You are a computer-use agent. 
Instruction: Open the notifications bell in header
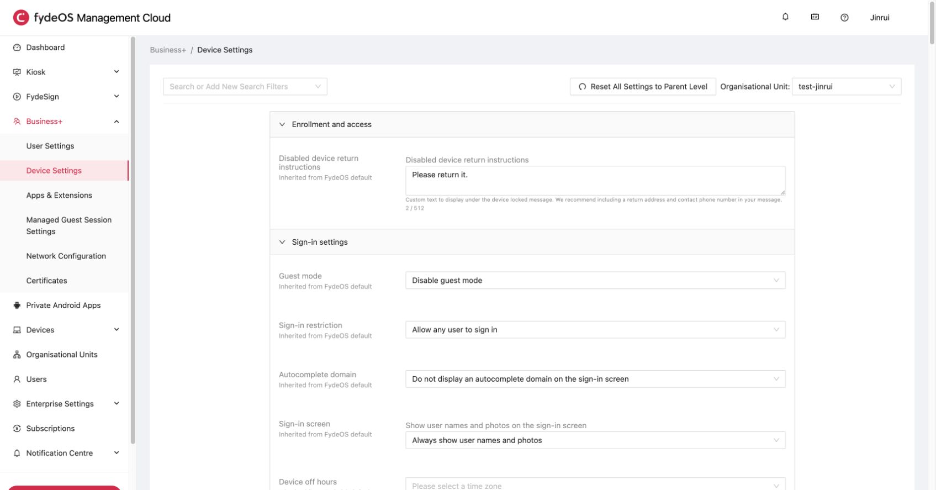point(785,17)
